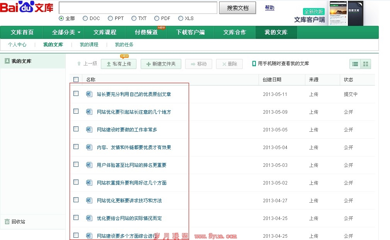This screenshot has height=240, width=390.
Task: Select the 全部 search filter radio
Action: 61,18
